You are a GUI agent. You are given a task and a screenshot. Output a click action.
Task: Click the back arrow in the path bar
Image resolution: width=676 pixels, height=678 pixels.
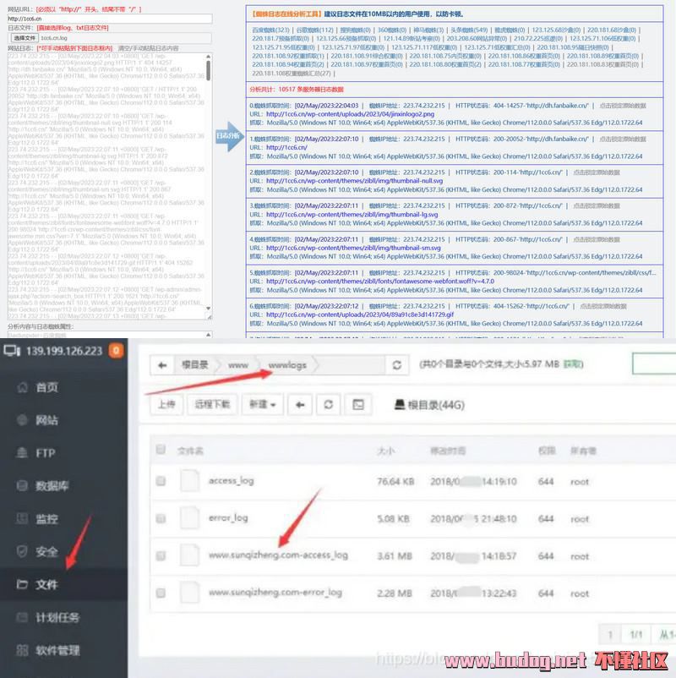tap(162, 365)
